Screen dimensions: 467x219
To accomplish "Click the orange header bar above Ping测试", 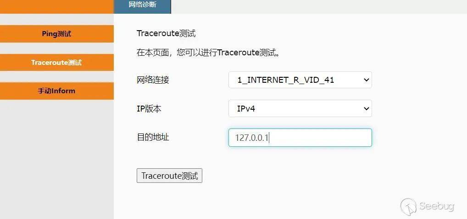I will (x=56, y=6).
